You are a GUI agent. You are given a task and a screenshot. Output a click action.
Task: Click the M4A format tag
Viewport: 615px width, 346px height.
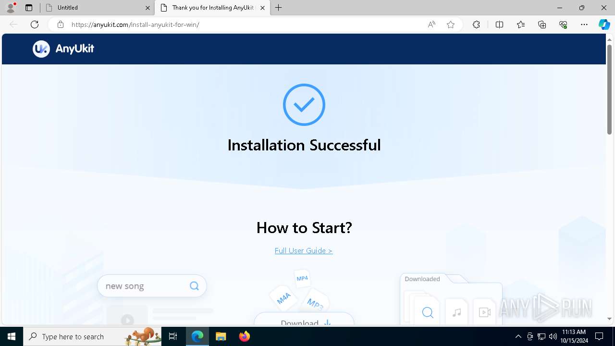pyautogui.click(x=283, y=298)
